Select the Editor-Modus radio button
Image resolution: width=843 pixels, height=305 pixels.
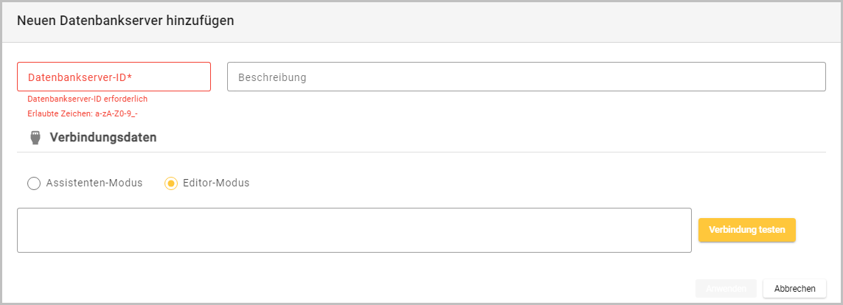click(x=170, y=183)
